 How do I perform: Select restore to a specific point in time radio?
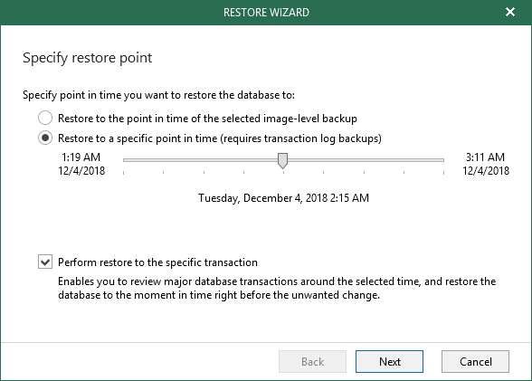pyautogui.click(x=45, y=138)
